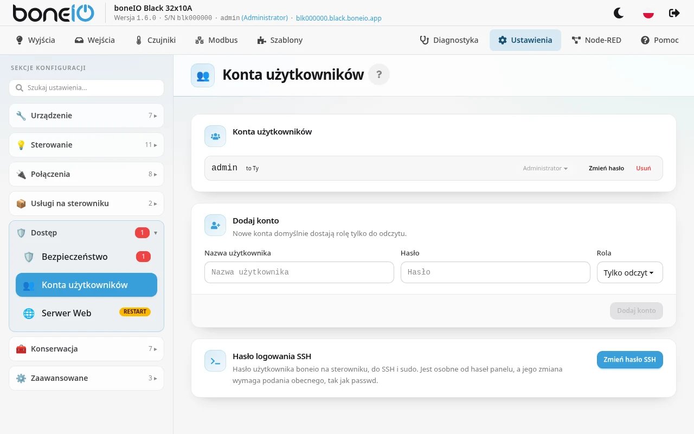Select Konta użytkowników in sidebar
The width and height of the screenshot is (694, 434).
click(86, 285)
